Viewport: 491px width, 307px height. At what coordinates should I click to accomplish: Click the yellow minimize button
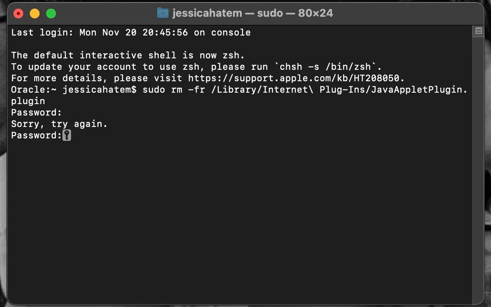34,13
